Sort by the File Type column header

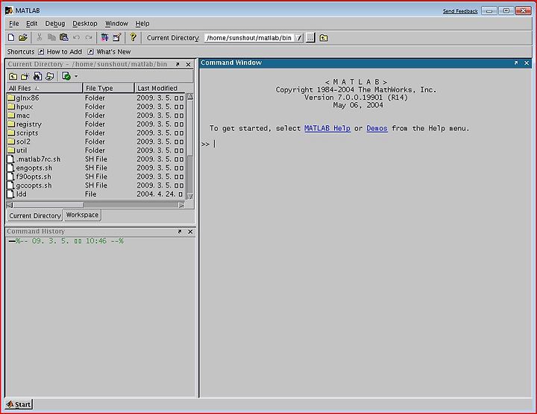coord(109,88)
